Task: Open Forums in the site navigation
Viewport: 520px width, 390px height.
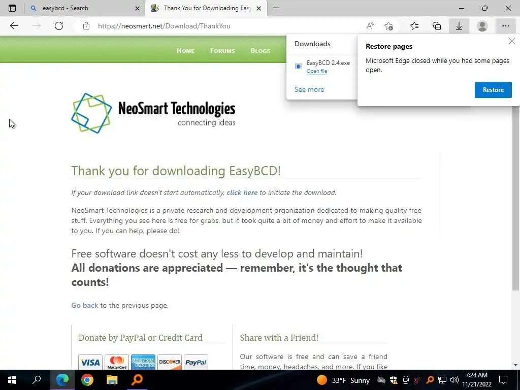Action: click(222, 51)
